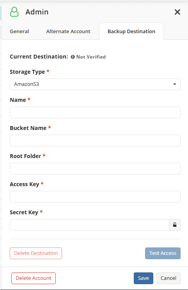Click the Delete Account button
Viewport: 188px width, 290px height.
pos(34,278)
